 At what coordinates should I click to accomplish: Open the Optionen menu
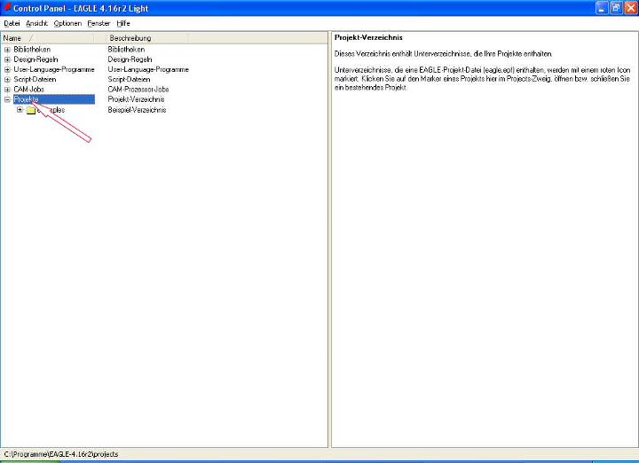(x=67, y=22)
